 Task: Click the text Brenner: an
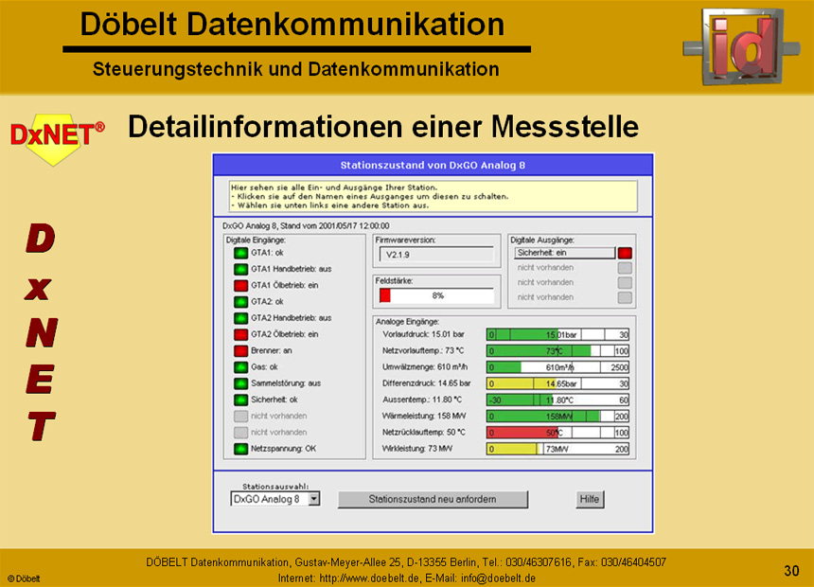coord(272,350)
